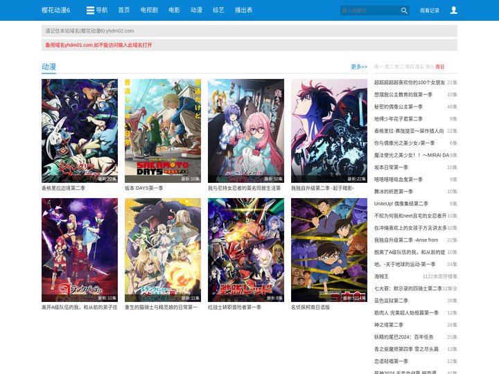
Task: Open the 导航 hamburger menu icon
Action: point(90,10)
